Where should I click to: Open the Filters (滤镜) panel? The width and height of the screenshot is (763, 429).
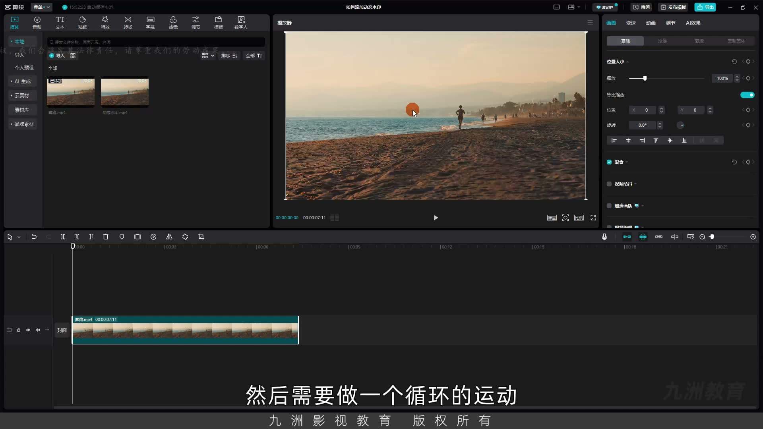point(173,23)
